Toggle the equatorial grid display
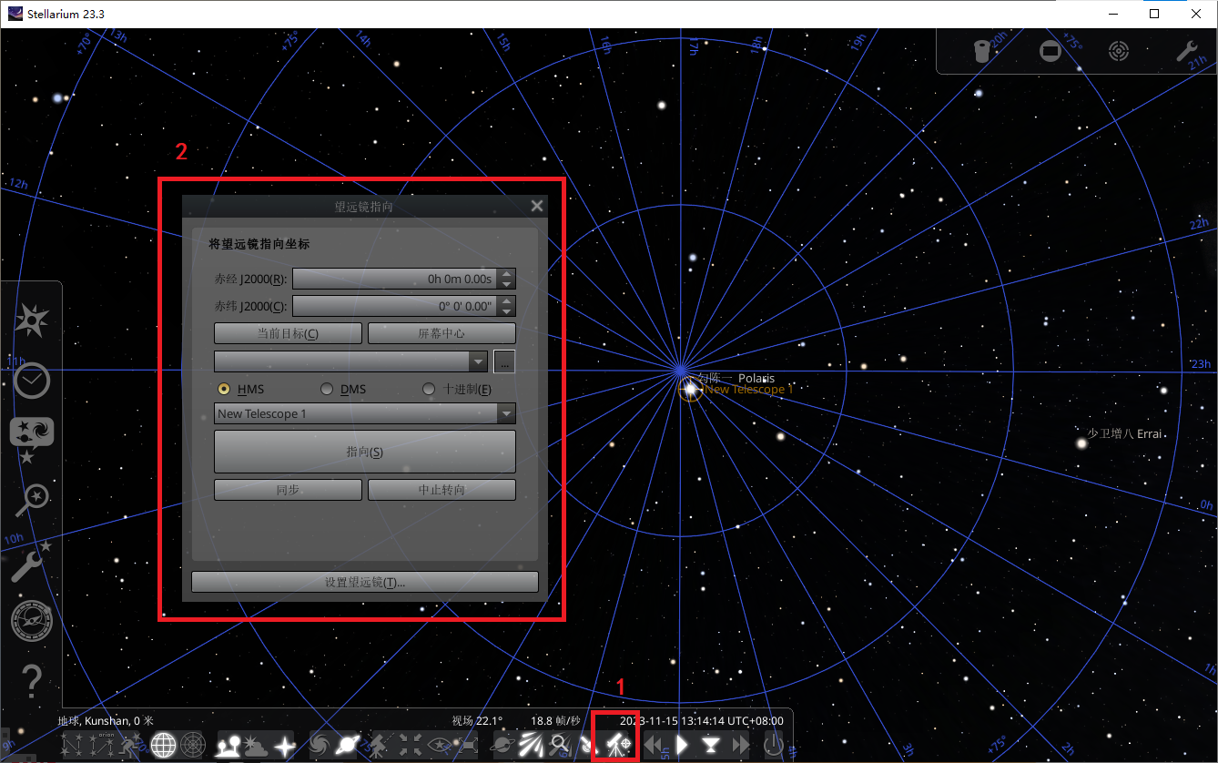This screenshot has height=763, width=1218. pos(163,746)
